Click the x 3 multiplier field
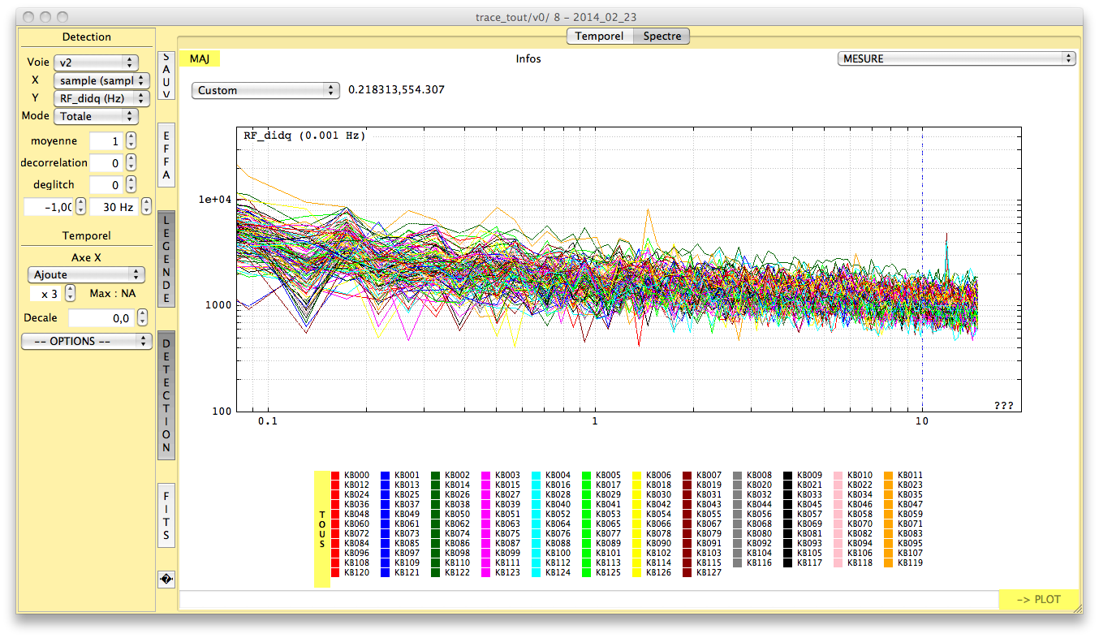 tap(46, 294)
